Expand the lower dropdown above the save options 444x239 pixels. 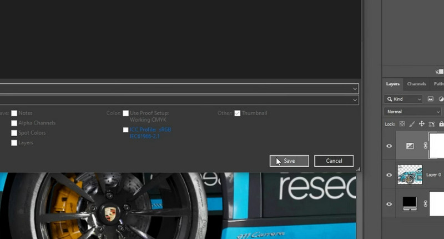coord(179,100)
